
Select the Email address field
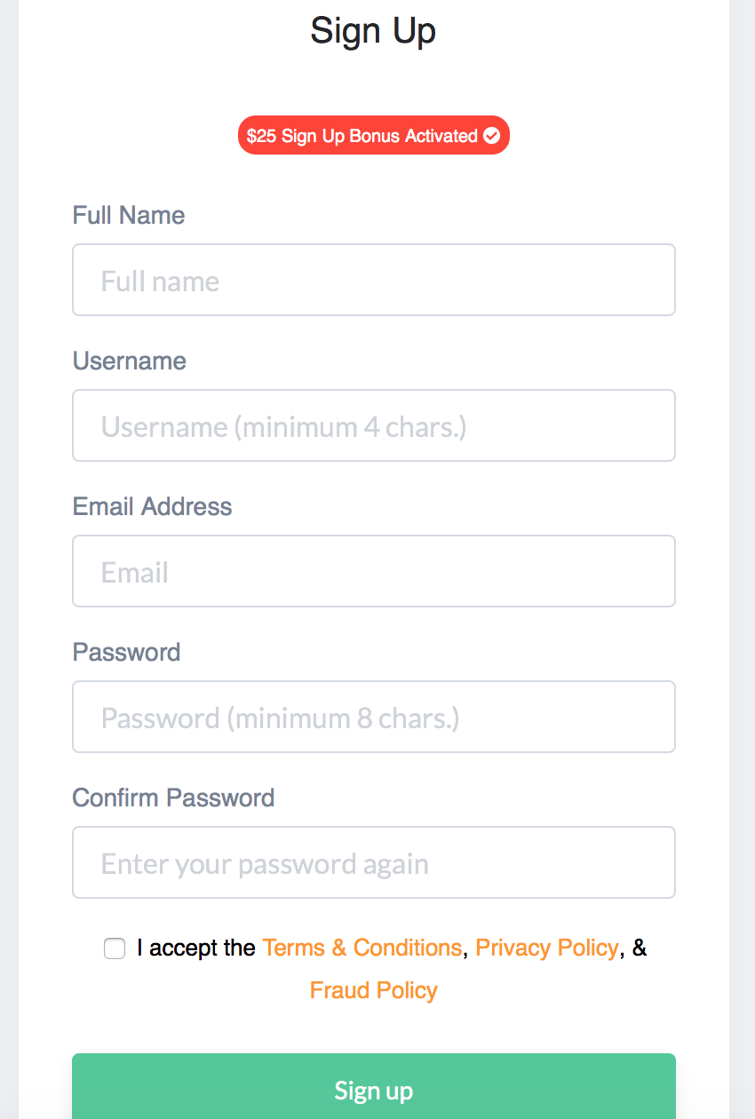point(374,571)
